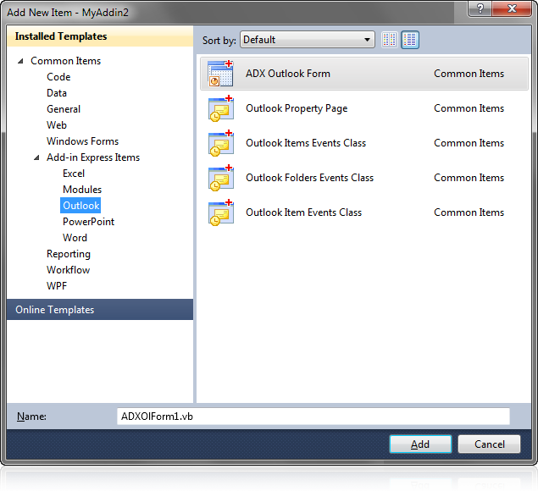Collapse the Add-in Express Items node
Screen dimensions: 538x491
(x=36, y=157)
